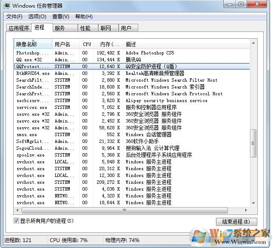Switch to the 联网 tab
The image size is (273, 248).
(105, 28)
